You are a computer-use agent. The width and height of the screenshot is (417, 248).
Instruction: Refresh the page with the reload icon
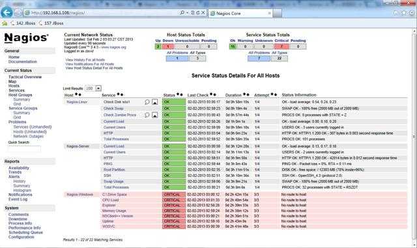(197, 13)
